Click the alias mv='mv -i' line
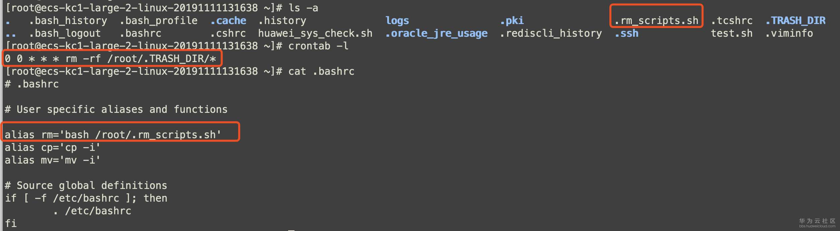 [52, 160]
